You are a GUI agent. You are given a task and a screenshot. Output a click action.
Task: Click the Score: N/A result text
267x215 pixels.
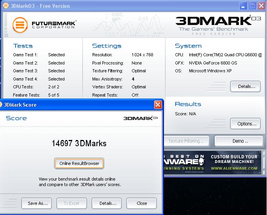click(185, 114)
